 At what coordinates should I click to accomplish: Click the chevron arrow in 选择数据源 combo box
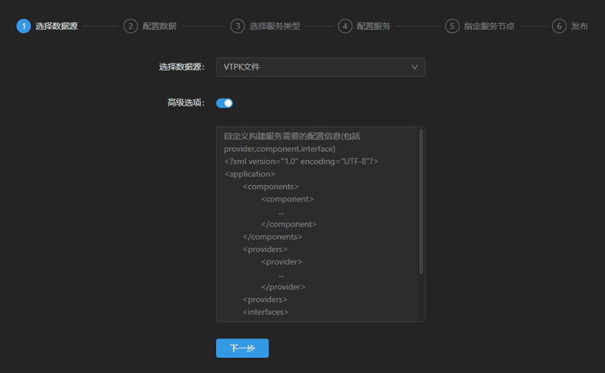pyautogui.click(x=414, y=67)
